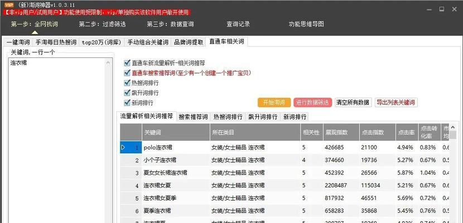Switch to 品牌词提取 tab
The height and width of the screenshot is (223, 463).
click(x=189, y=42)
